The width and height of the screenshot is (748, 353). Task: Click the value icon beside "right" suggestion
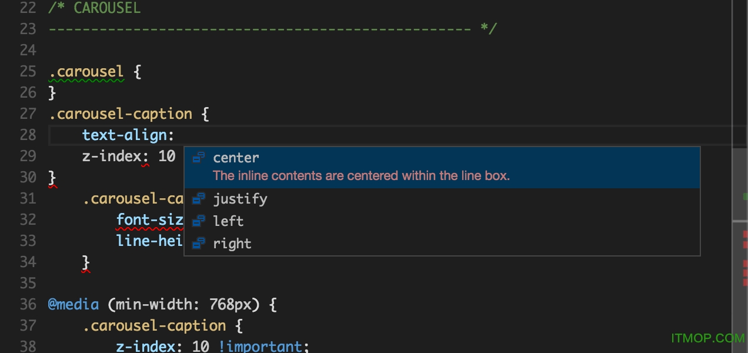[x=199, y=244]
